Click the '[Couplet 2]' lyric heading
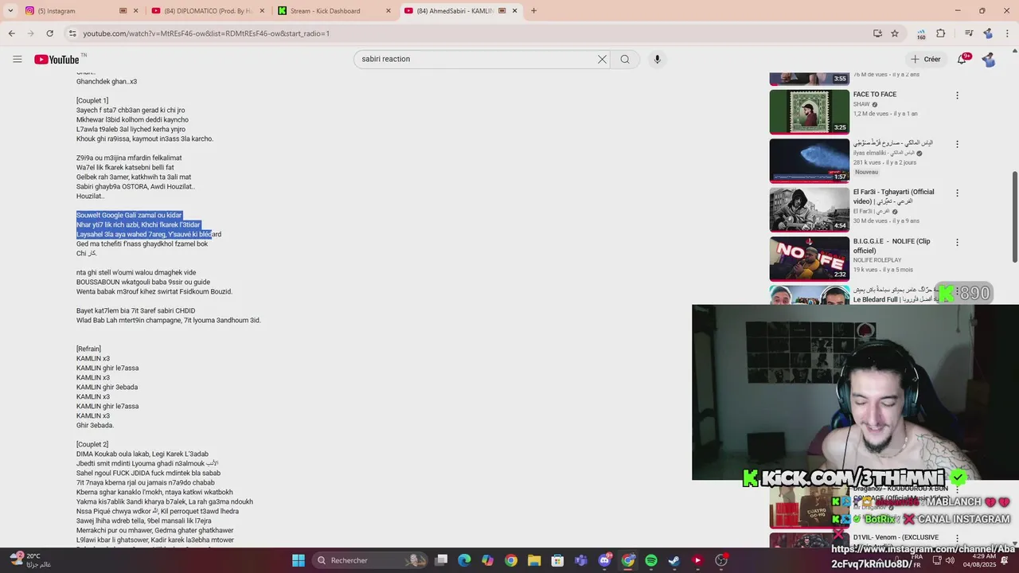 click(x=92, y=444)
